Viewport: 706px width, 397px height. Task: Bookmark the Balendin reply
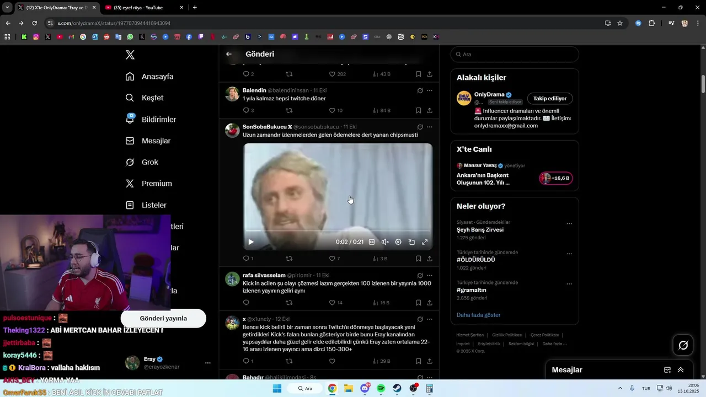(418, 110)
